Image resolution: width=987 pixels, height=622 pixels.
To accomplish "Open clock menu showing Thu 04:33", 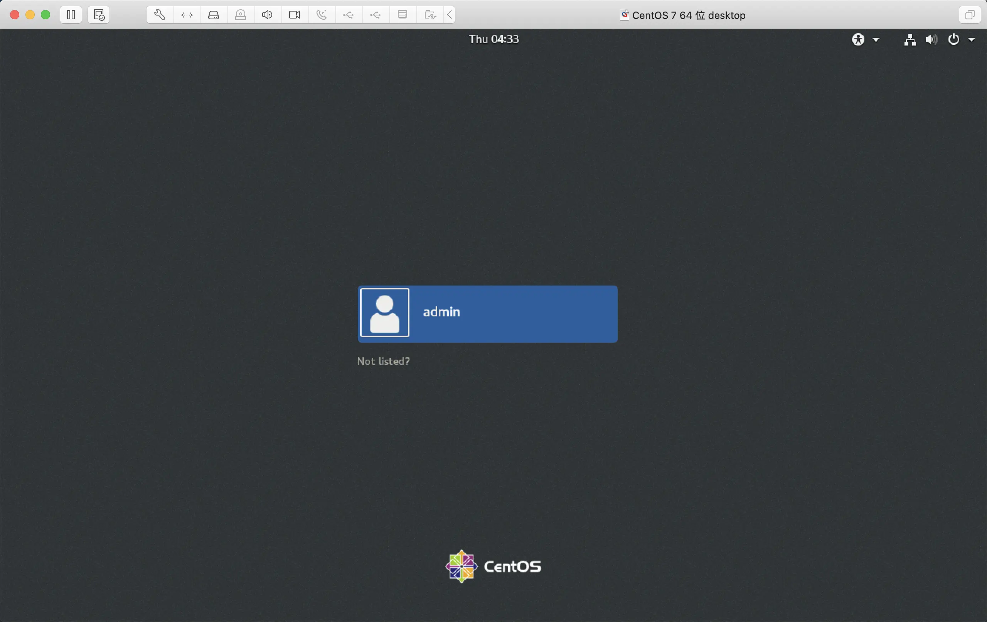I will pyautogui.click(x=493, y=39).
